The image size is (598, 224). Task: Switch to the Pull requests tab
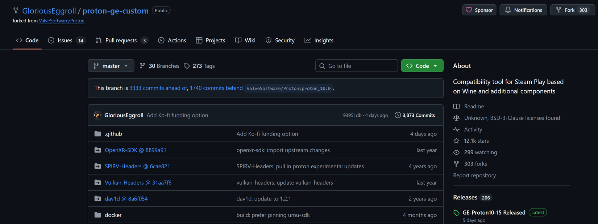(x=122, y=40)
